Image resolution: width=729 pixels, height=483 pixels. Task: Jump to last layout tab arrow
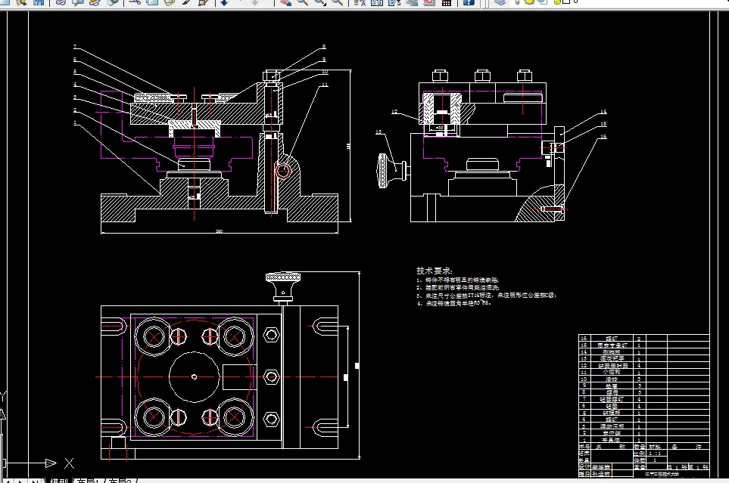33,481
